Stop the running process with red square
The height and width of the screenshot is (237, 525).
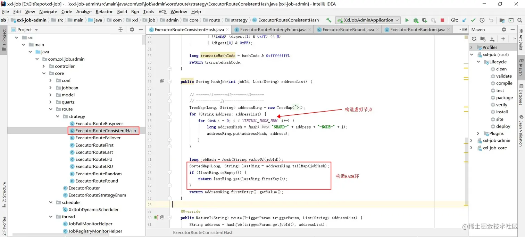(x=442, y=20)
